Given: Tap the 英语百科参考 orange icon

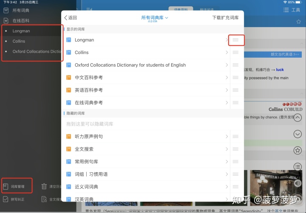Looking at the screenshot, I should tap(69, 90).
